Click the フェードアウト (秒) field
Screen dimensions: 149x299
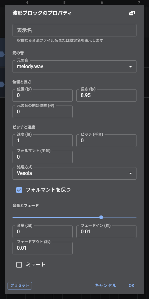[x=42, y=248]
